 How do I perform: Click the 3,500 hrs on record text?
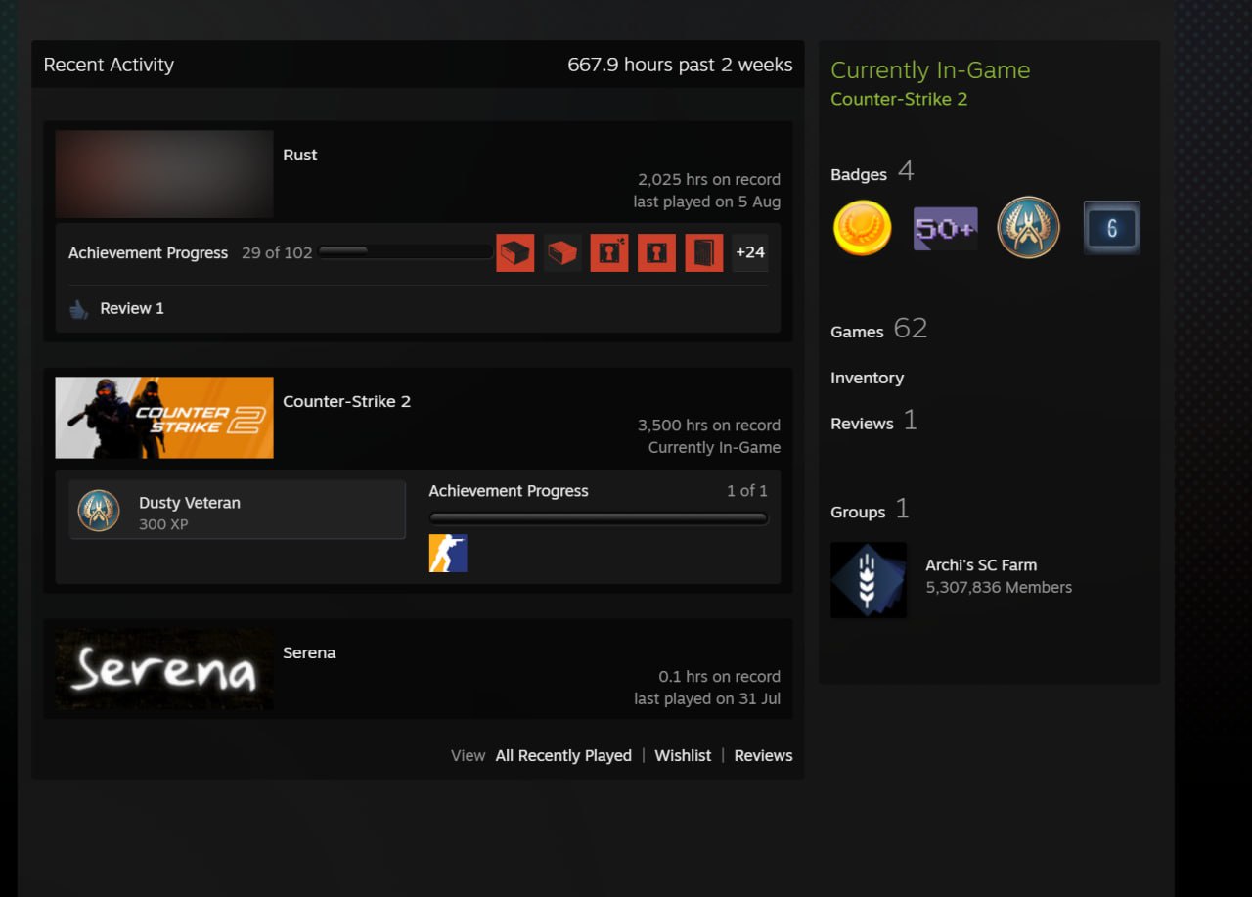click(709, 425)
